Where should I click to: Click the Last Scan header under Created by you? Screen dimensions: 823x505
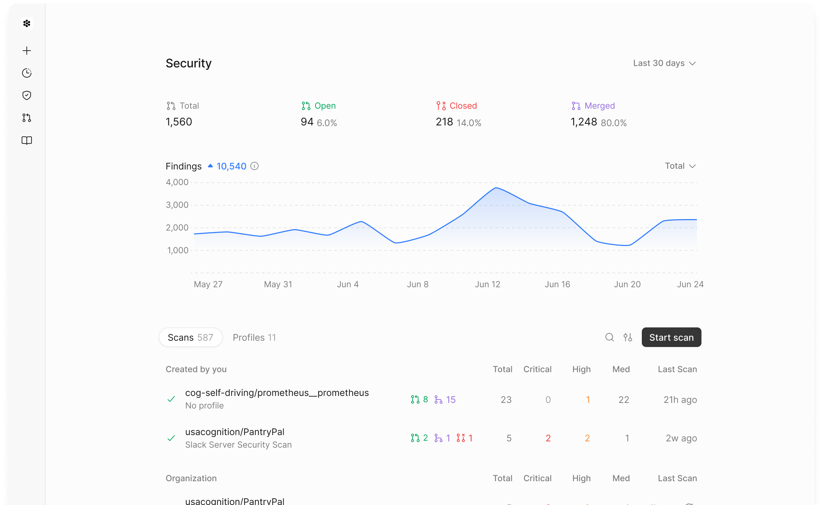[x=677, y=369]
